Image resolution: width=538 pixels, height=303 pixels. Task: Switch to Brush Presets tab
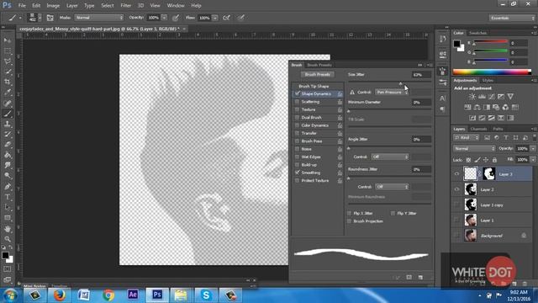319,65
